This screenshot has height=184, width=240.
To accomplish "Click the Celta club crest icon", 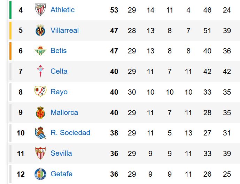I will (40, 72).
